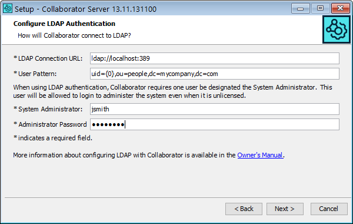Click the 'Setup - Collaborator Server' window title
This screenshot has width=353, height=224.
85,9
